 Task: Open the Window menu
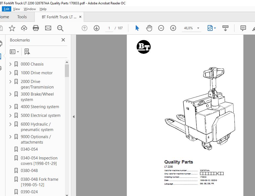pos(30,9)
